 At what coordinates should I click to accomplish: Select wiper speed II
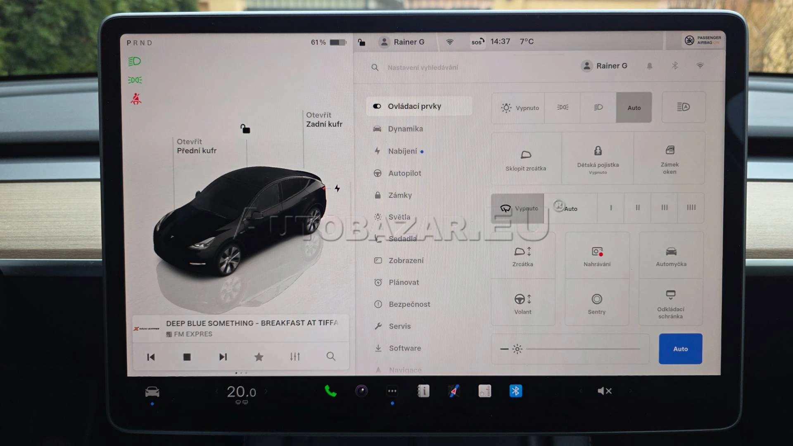click(638, 208)
